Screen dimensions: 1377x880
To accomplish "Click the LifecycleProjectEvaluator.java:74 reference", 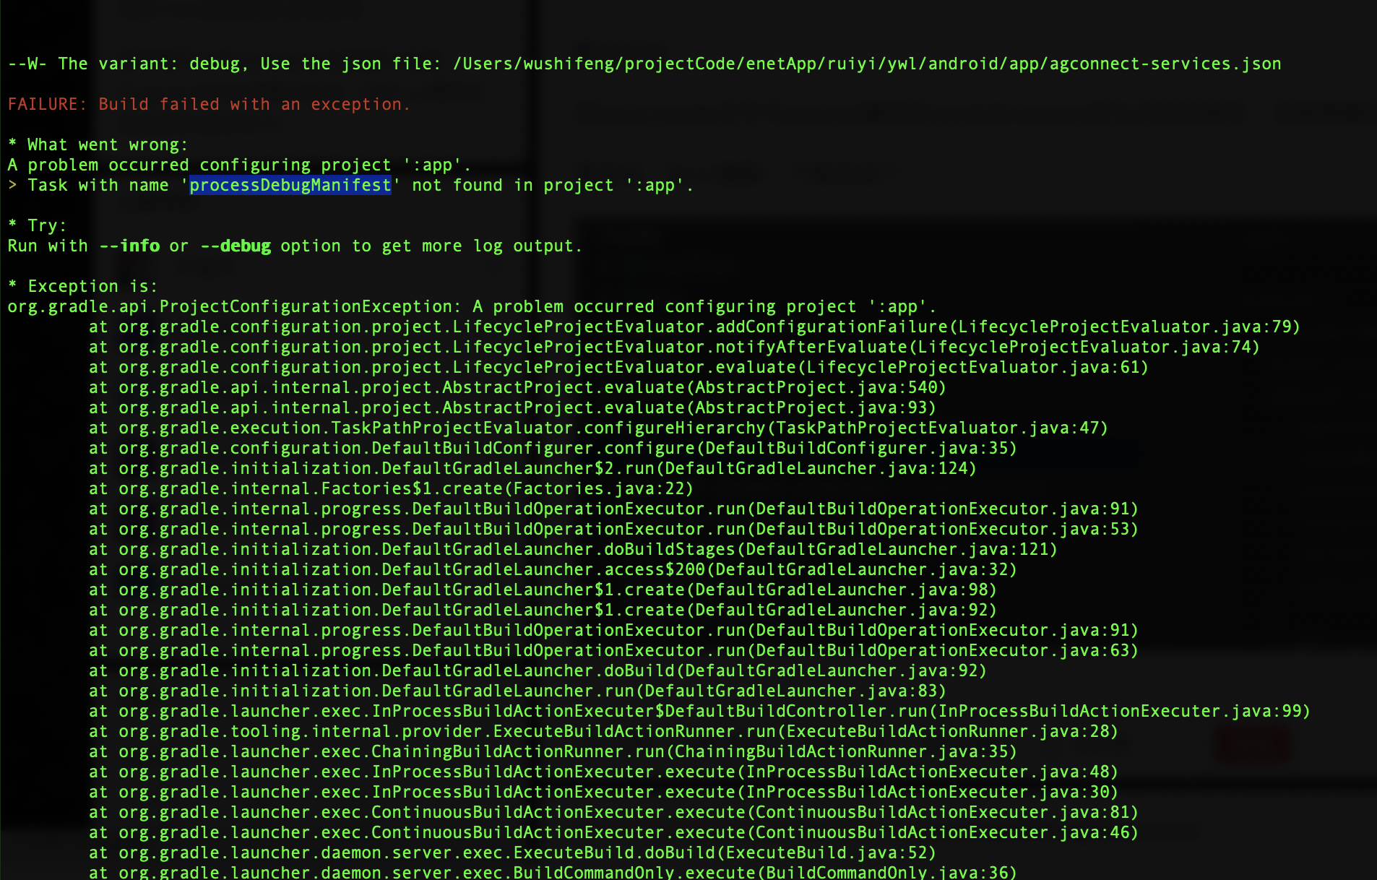I will pyautogui.click(x=1084, y=348).
